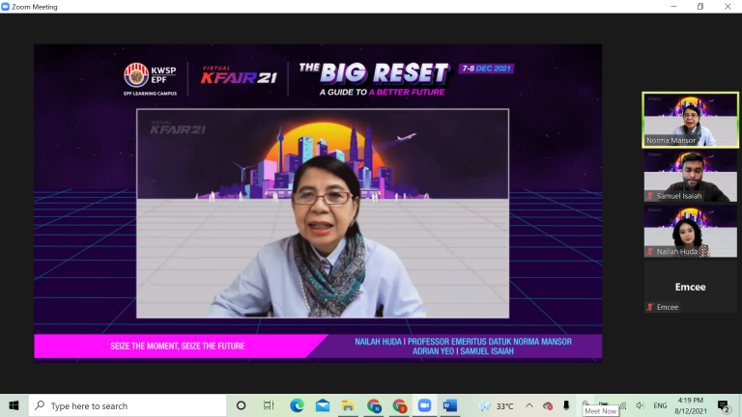Open the clock showing 4:19 PM
Screen dimensions: 742x417
(691, 405)
